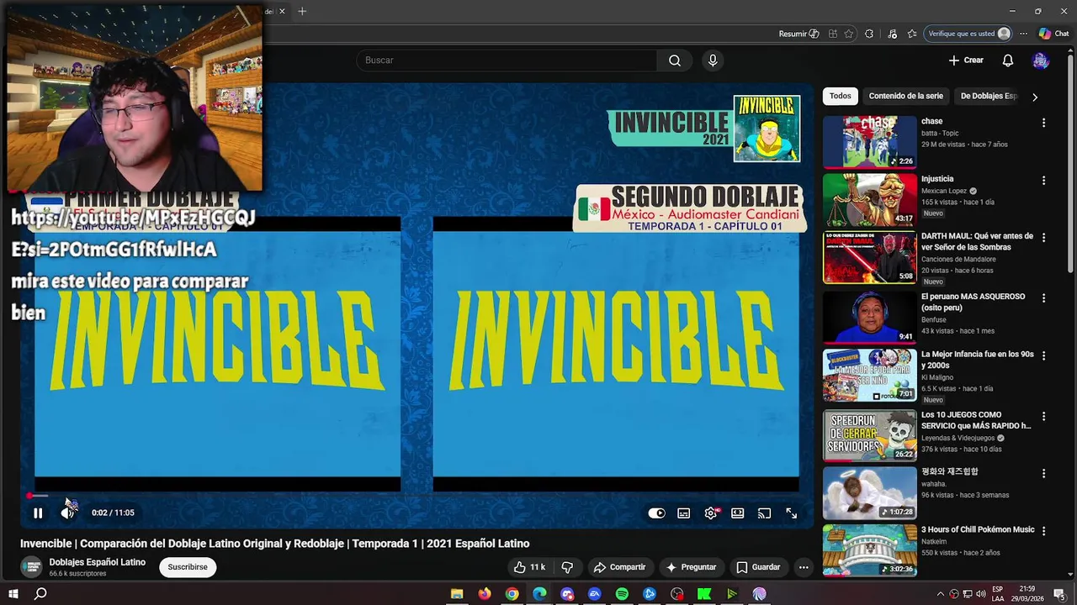1077x605 pixels.
Task: Open 3 Hours of Chill Pokémon Music
Action: click(x=978, y=529)
